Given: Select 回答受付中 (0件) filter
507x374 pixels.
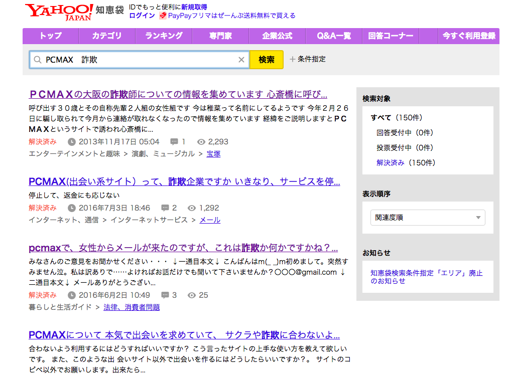Looking at the screenshot, I should (x=405, y=133).
